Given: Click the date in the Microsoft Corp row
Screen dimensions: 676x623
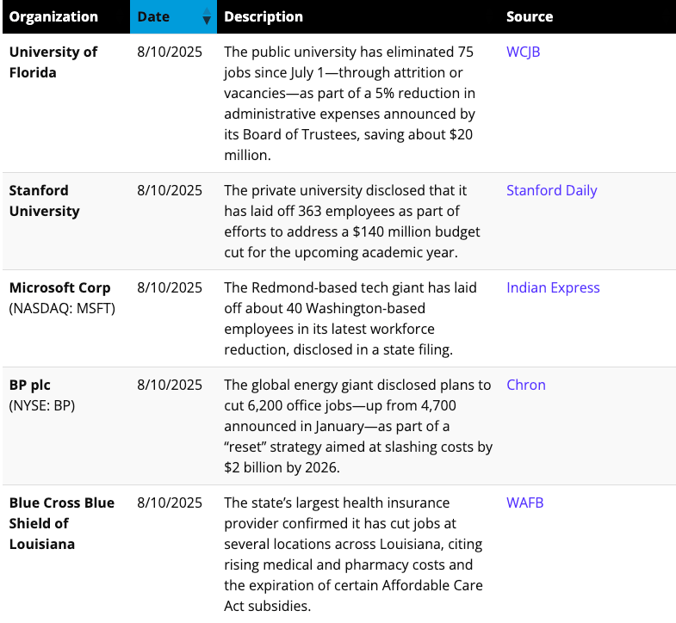Looking at the screenshot, I should [170, 287].
